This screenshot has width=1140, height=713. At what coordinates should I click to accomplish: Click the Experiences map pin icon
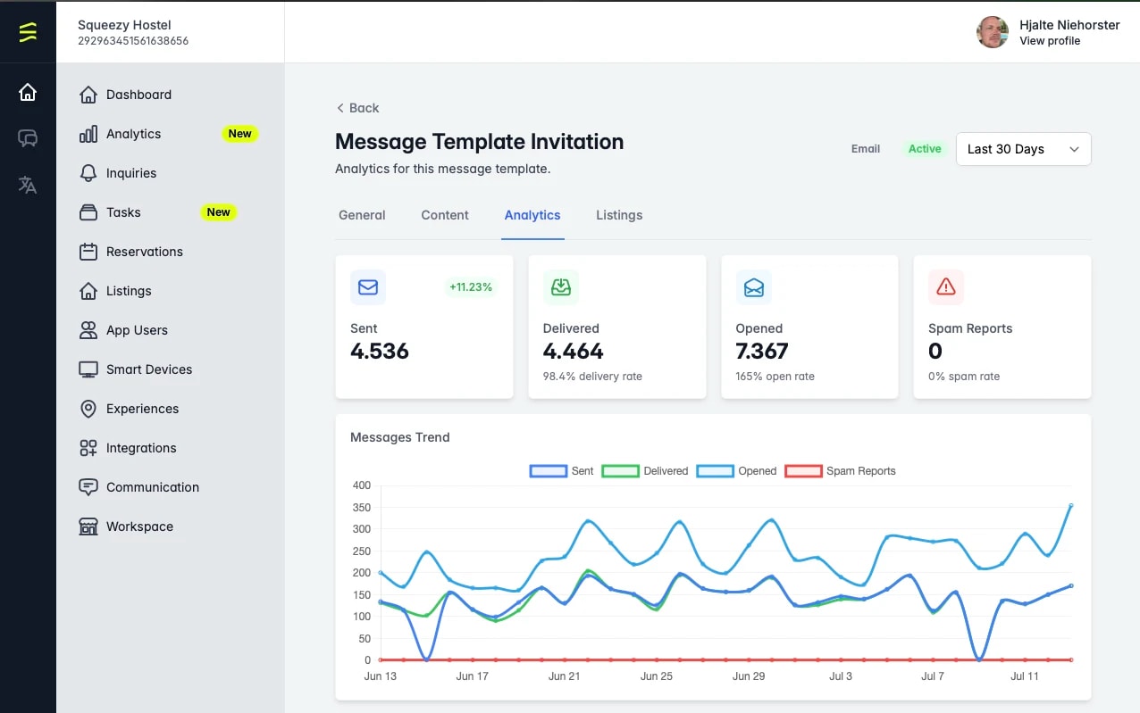click(x=88, y=409)
